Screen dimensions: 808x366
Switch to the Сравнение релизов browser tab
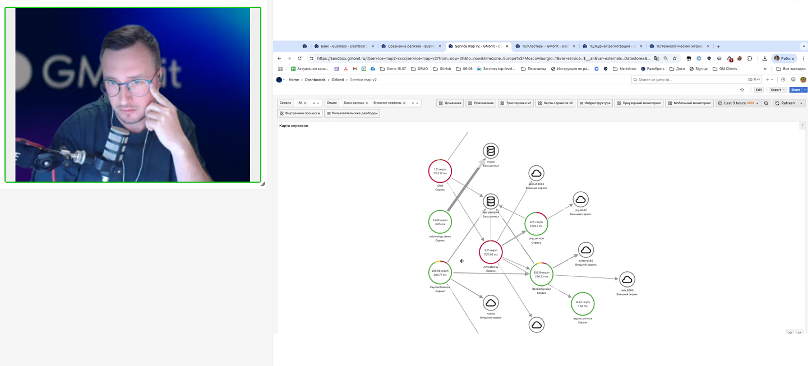coord(410,46)
